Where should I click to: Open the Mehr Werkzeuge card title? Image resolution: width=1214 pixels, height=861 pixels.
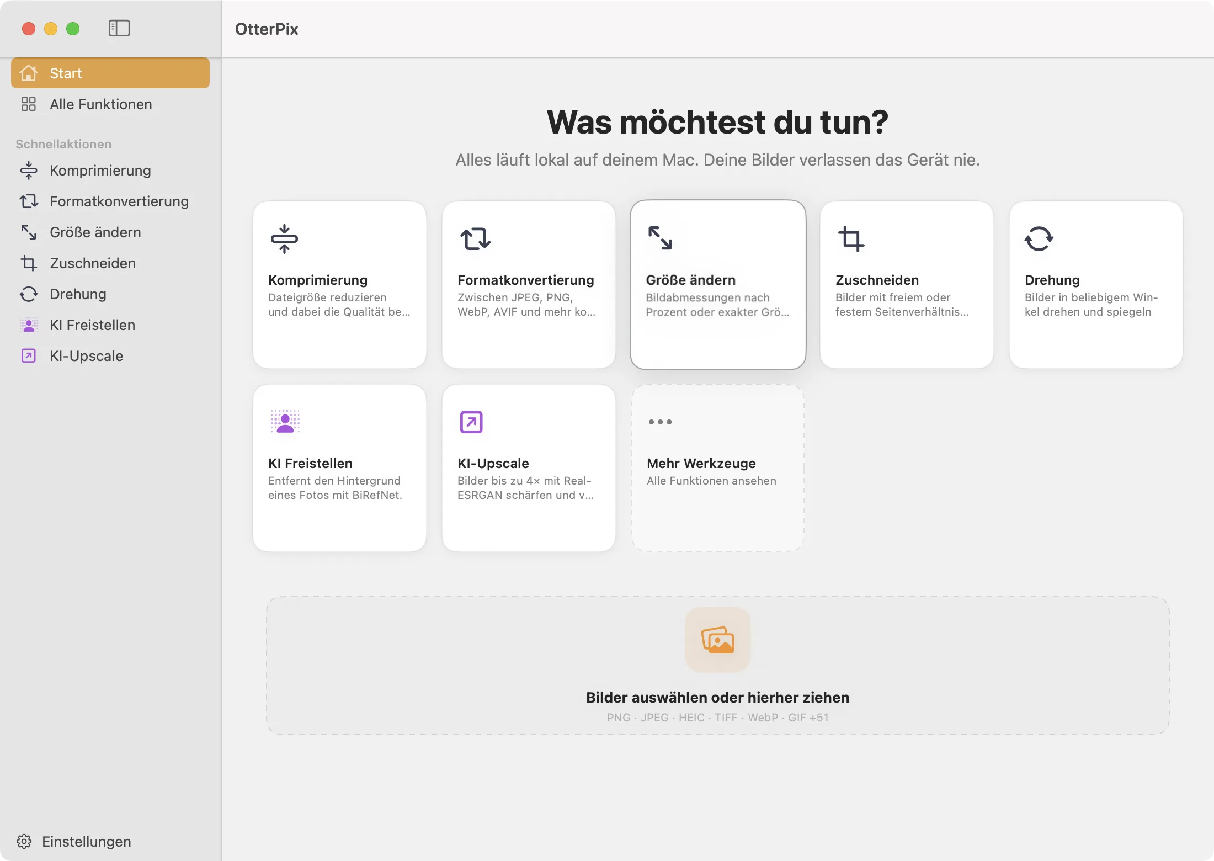(701, 463)
